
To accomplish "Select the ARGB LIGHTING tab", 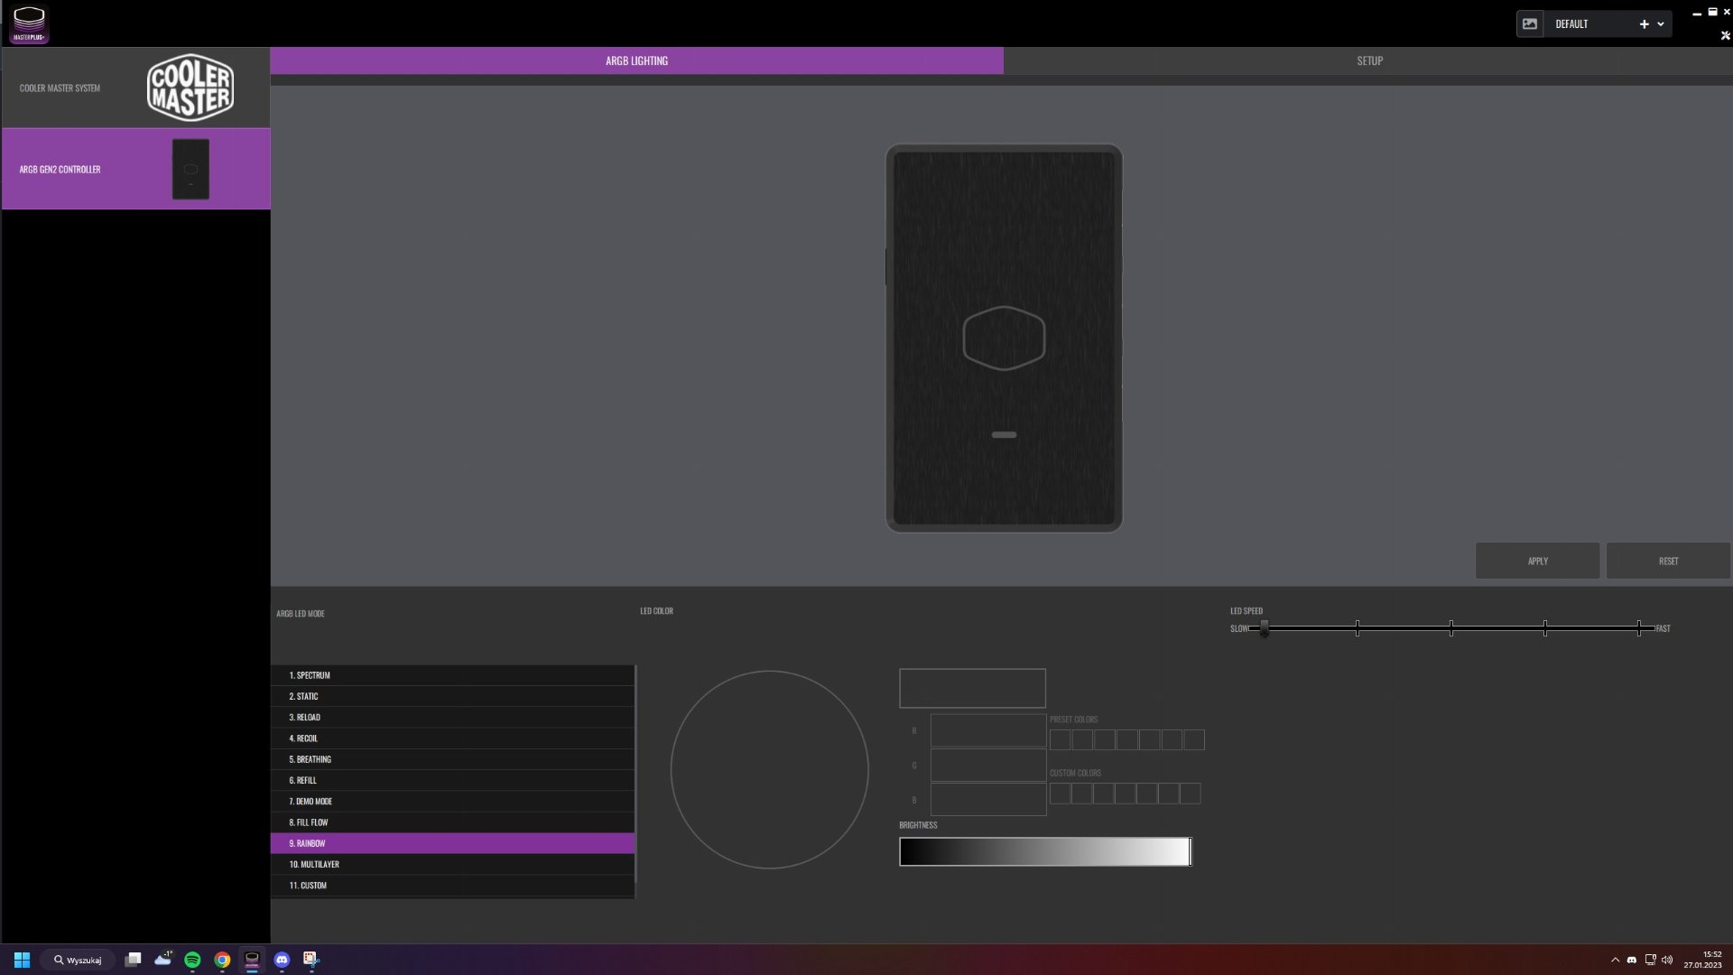I will pyautogui.click(x=636, y=60).
